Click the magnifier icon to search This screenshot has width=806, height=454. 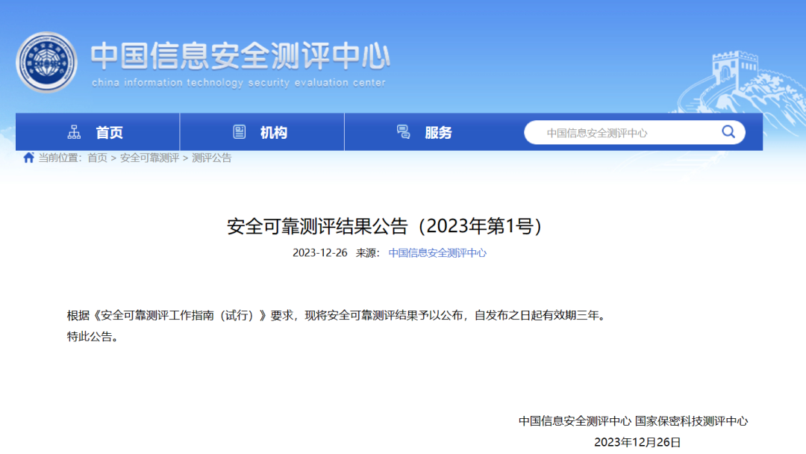click(x=728, y=131)
